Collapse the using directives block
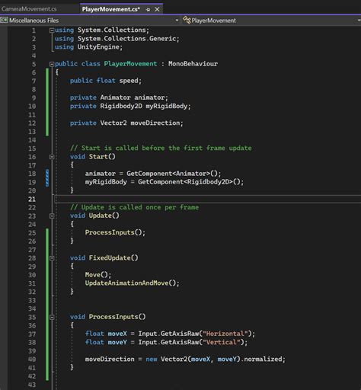The width and height of the screenshot is (361, 390). (52, 30)
